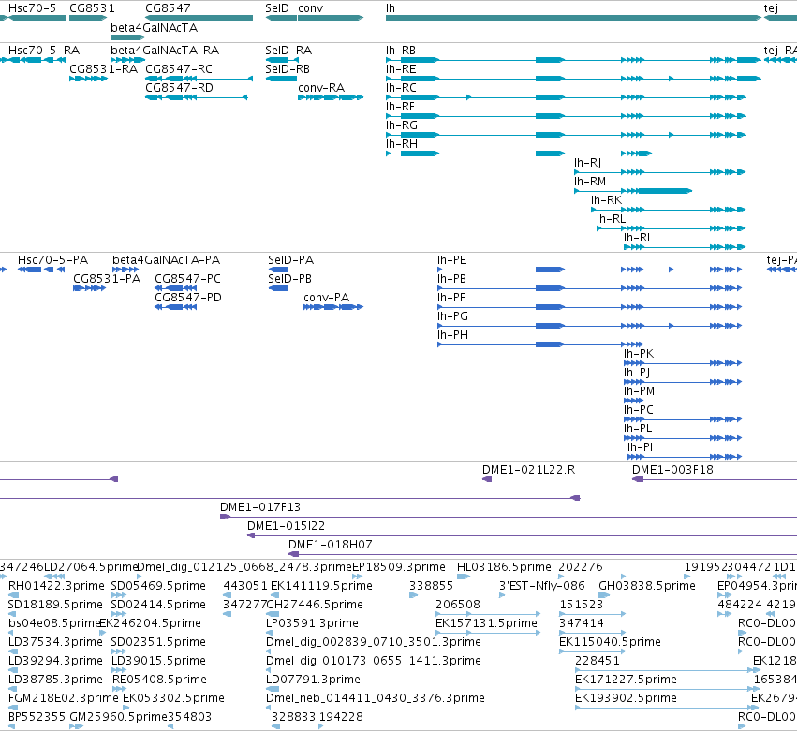The height and width of the screenshot is (731, 797).
Task: Click the CG8547-PD protein label
Action: pyautogui.click(x=188, y=298)
